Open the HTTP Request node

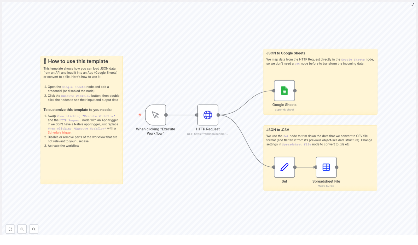[x=208, y=115]
